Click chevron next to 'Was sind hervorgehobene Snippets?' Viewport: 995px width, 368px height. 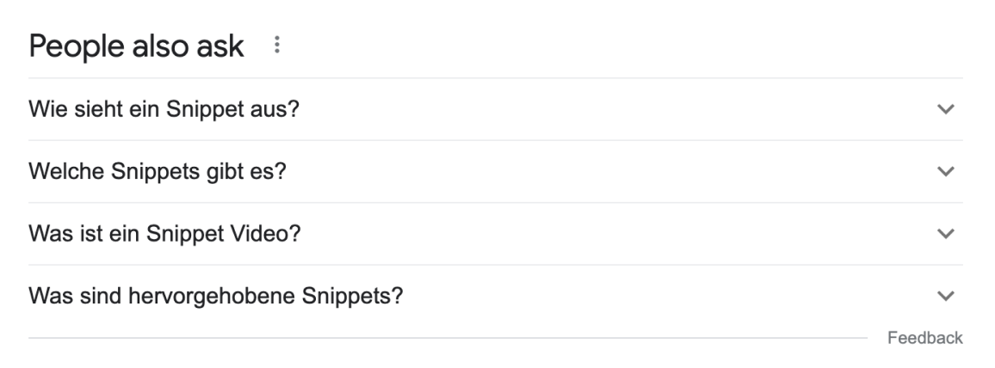[x=945, y=296]
